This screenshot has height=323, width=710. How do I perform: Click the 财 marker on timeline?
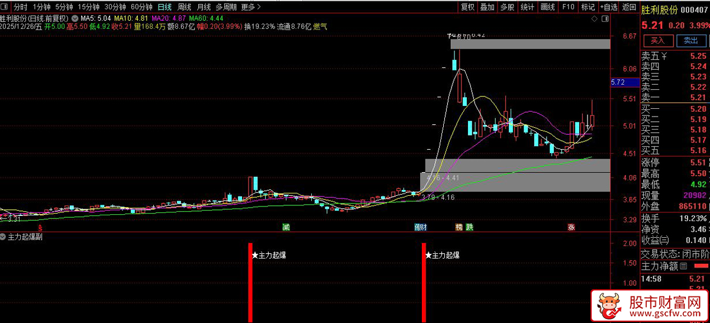(423, 227)
